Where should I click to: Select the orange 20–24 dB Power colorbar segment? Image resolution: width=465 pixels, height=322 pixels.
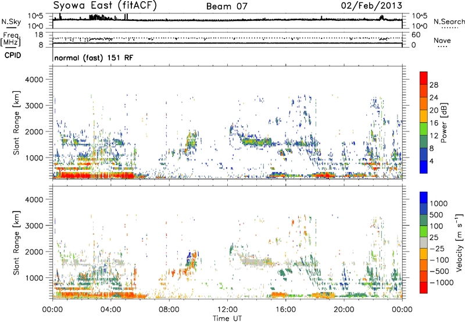(x=424, y=103)
